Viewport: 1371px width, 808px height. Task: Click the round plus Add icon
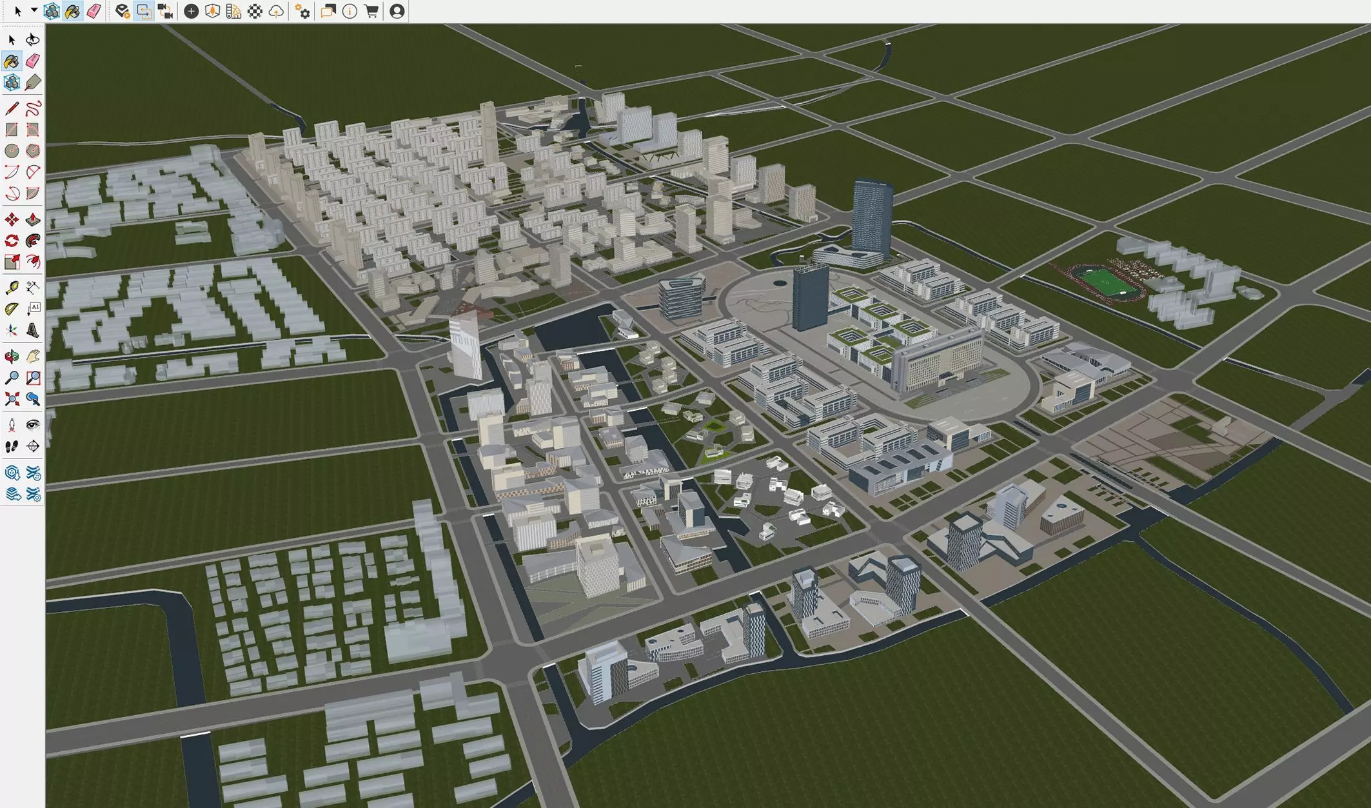coord(191,11)
